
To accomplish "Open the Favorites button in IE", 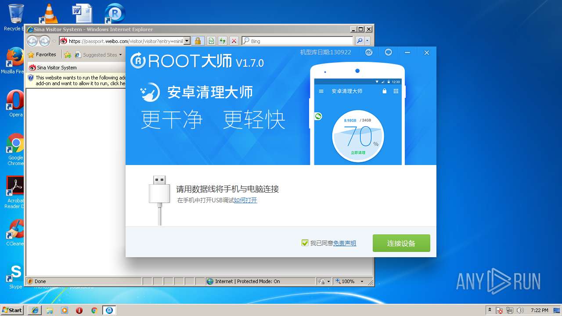I will point(42,54).
